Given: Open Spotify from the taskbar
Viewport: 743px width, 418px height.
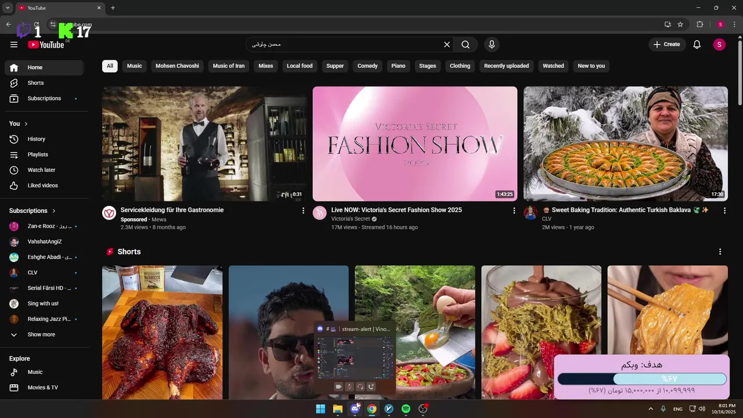Looking at the screenshot, I should pyautogui.click(x=406, y=409).
